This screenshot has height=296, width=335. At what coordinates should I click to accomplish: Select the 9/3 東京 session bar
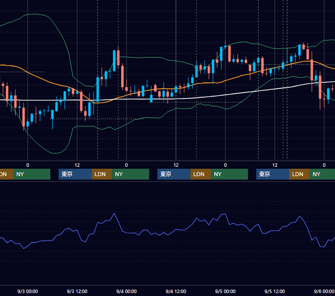[x=75, y=174]
